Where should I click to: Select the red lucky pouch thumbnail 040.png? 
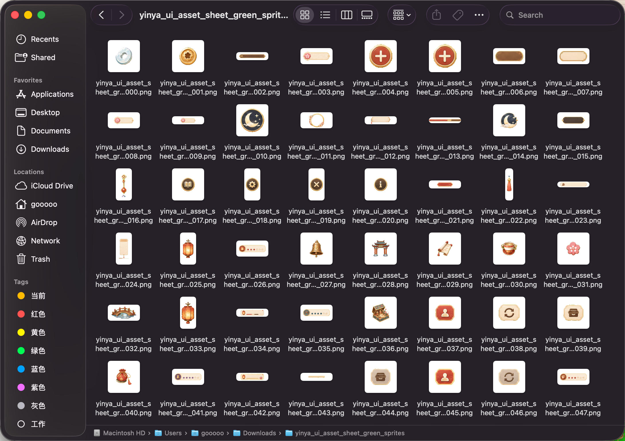tap(124, 377)
